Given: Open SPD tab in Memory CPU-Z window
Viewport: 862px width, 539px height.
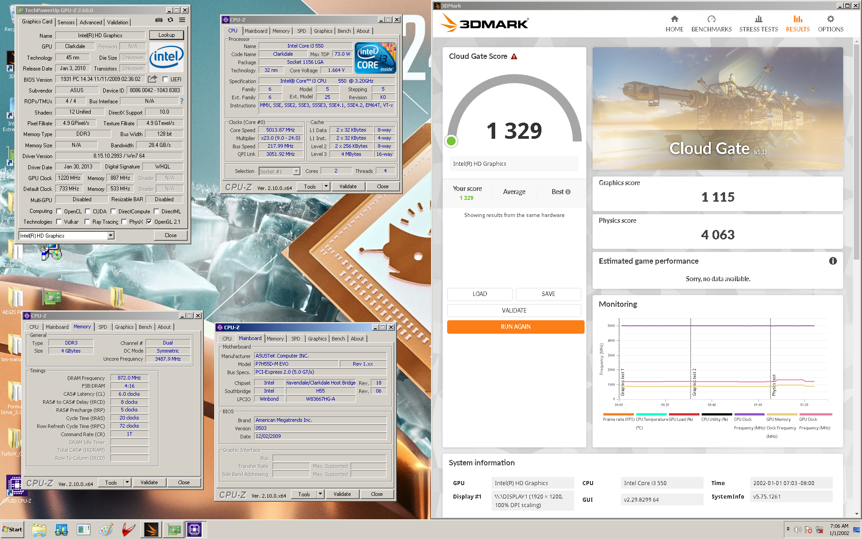Looking at the screenshot, I should coord(103,327).
